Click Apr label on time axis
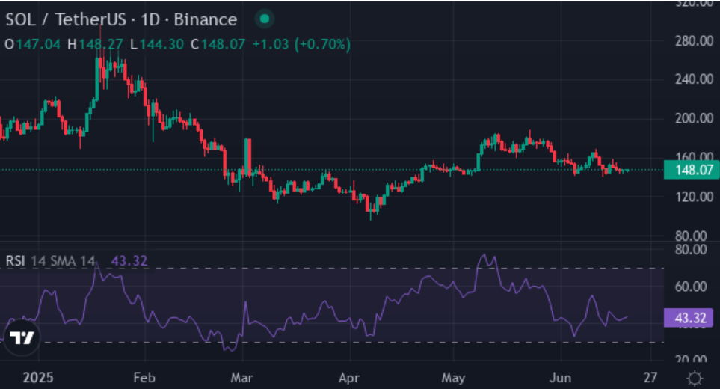720x389 pixels. tap(349, 378)
